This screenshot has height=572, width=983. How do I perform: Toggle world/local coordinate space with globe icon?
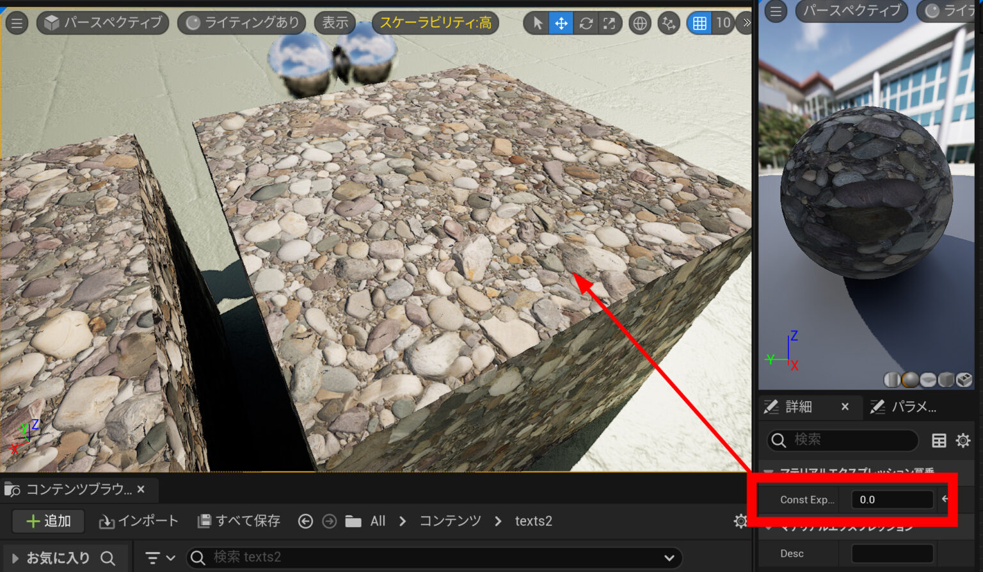(639, 23)
